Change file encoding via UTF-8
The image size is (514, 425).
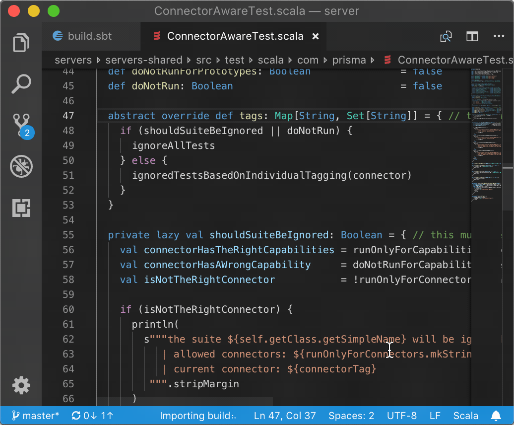(x=401, y=416)
